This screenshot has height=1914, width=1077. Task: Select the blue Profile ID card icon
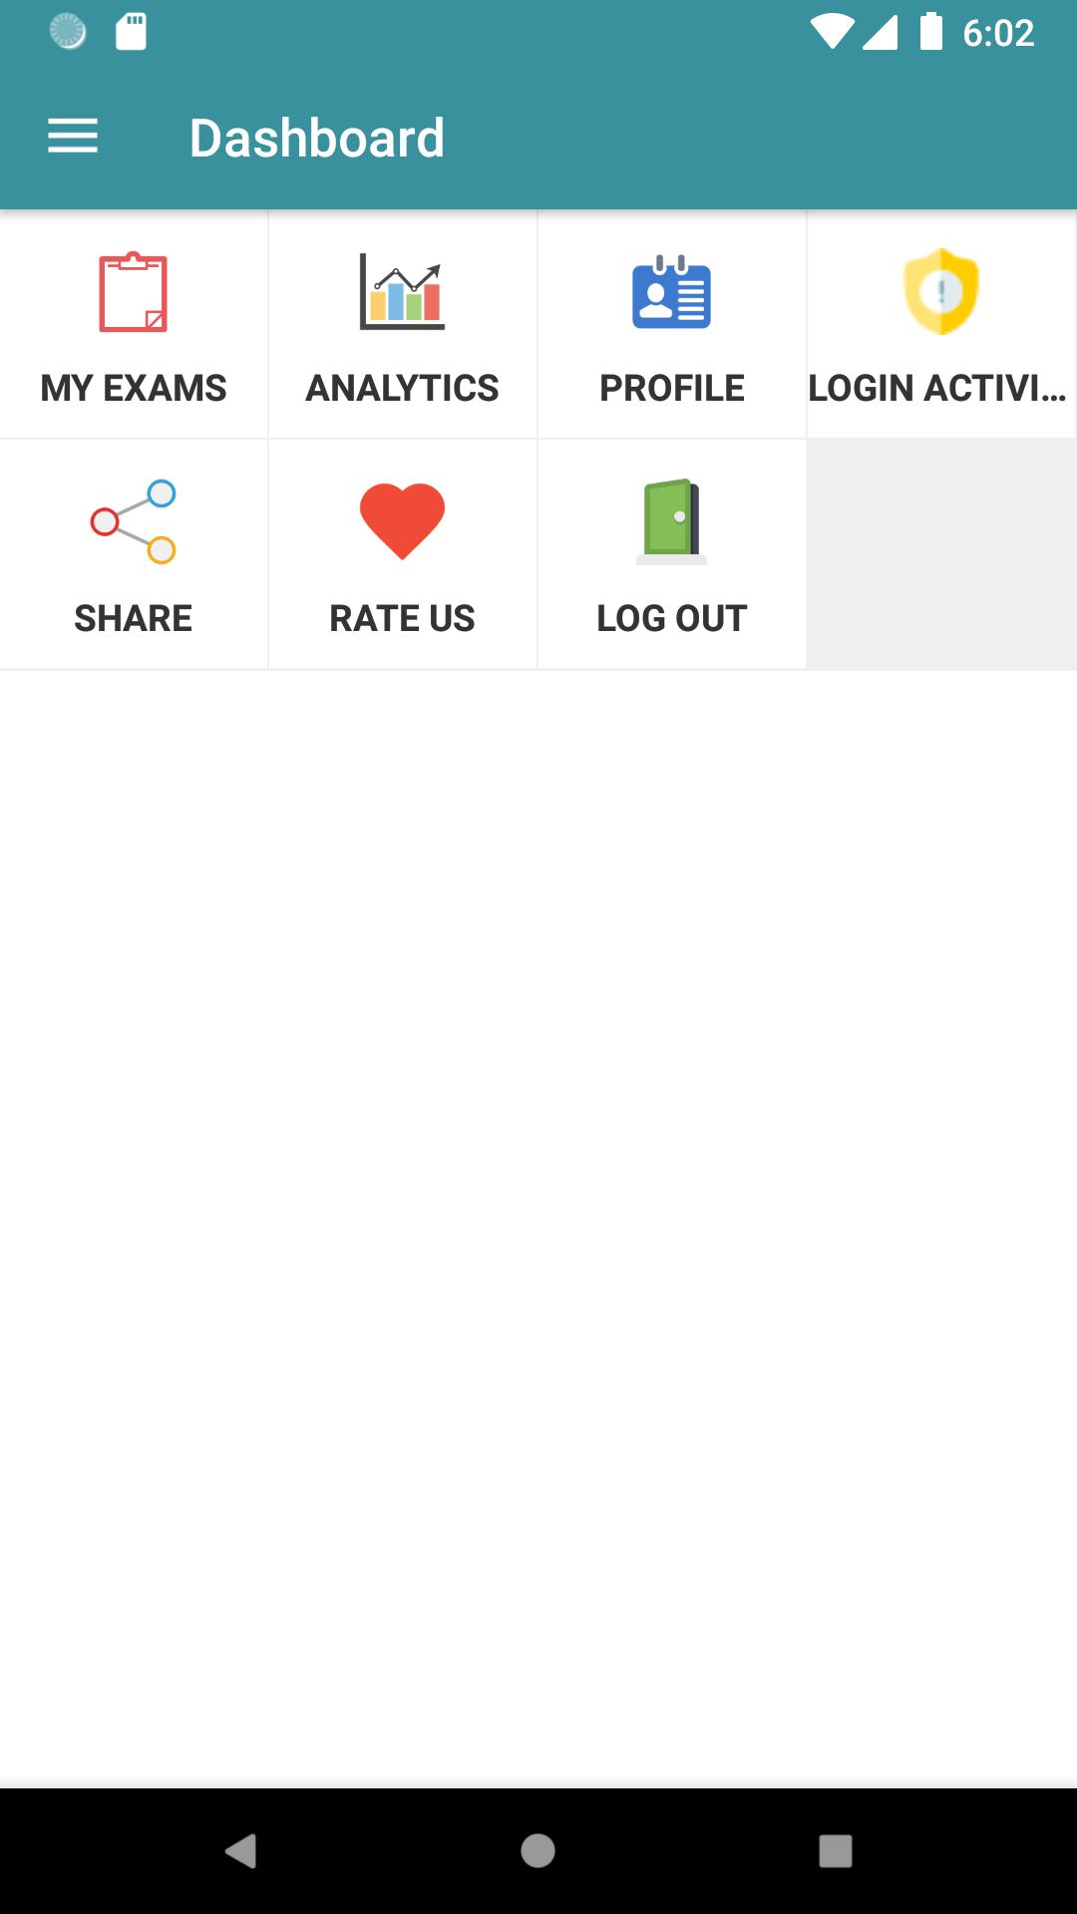click(x=671, y=291)
